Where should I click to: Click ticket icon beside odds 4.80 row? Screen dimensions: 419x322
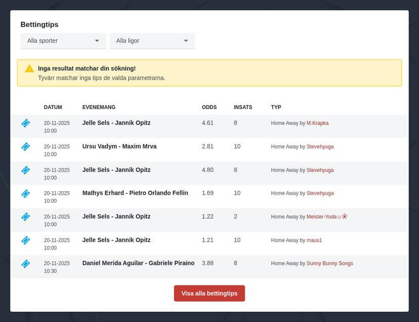pos(25,170)
